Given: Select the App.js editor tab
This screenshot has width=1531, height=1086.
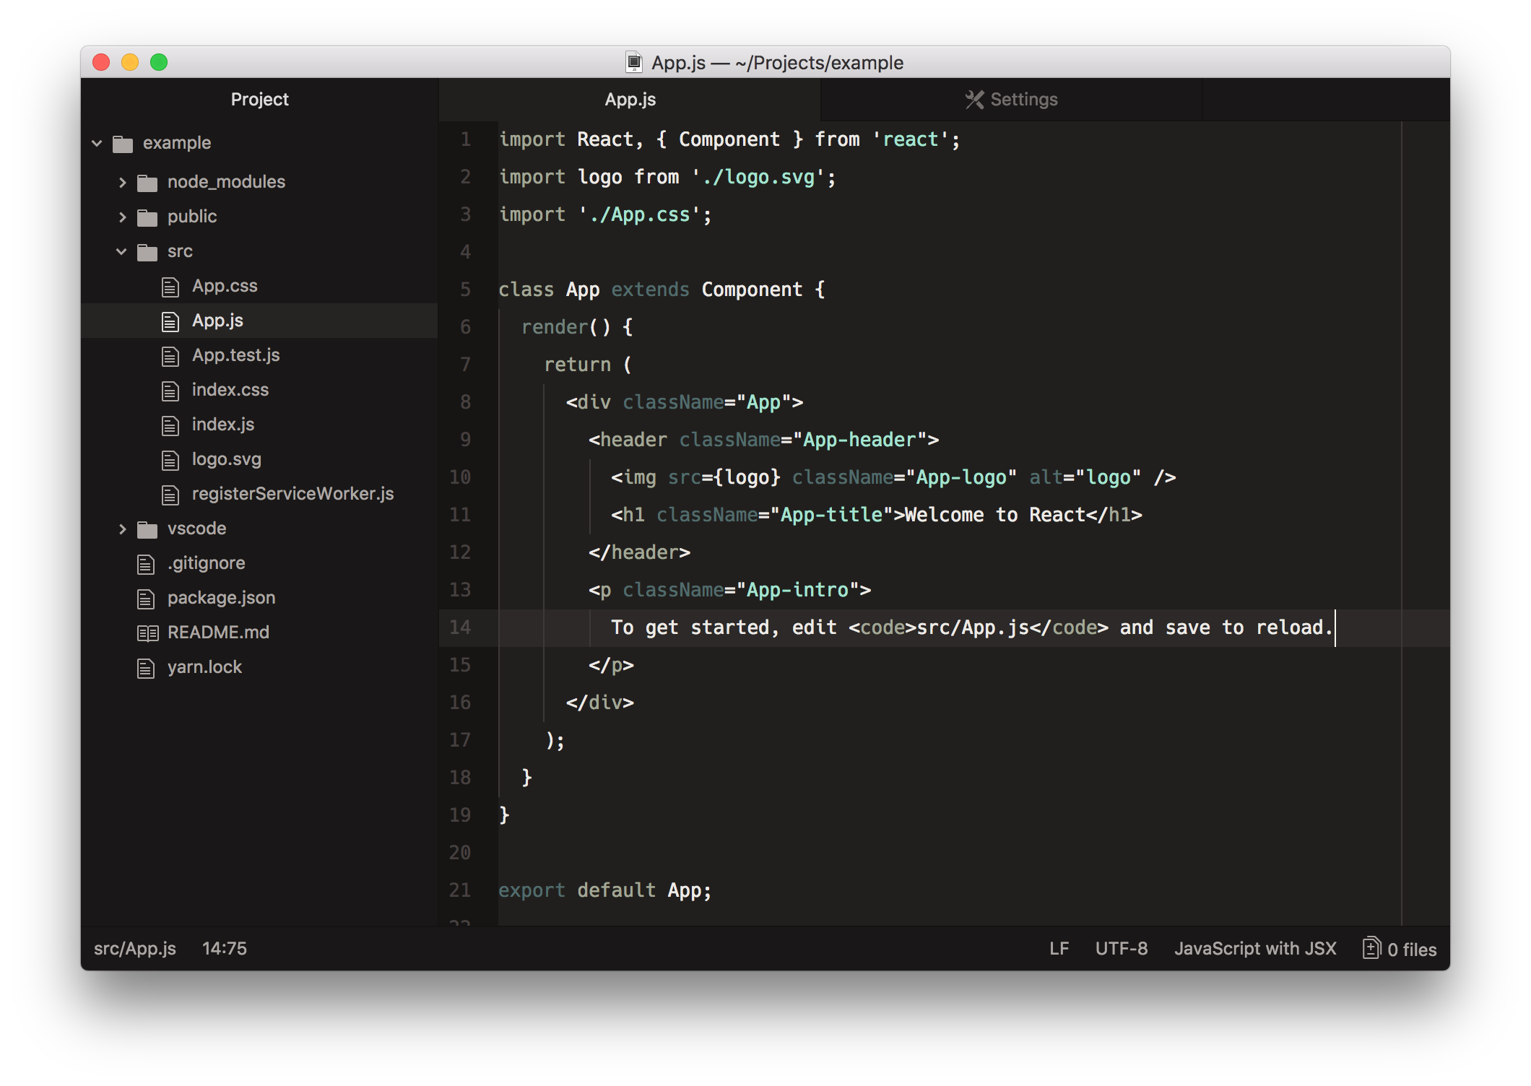Looking at the screenshot, I should click(630, 100).
